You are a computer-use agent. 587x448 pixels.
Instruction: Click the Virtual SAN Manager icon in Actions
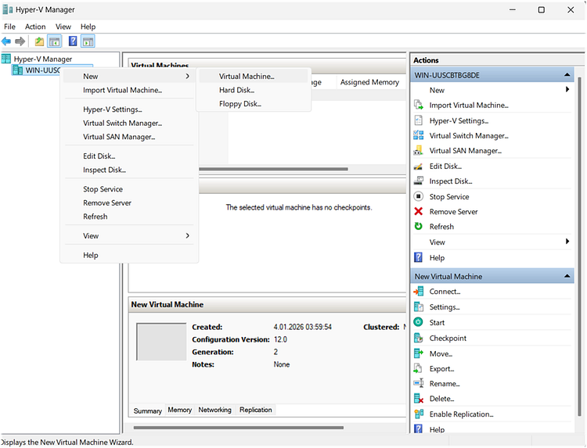[x=418, y=150]
